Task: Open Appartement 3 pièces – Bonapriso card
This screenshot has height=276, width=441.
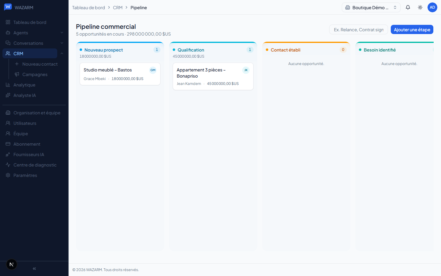Action: (213, 76)
